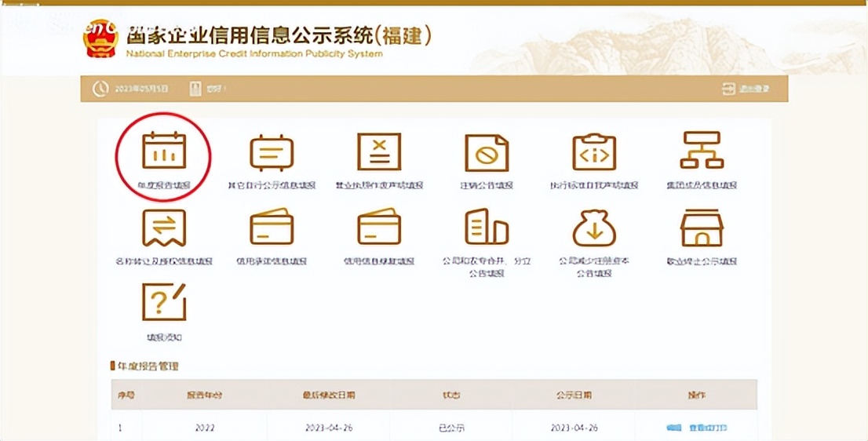Image resolution: width=868 pixels, height=441 pixels.
Task: Open 公司减少注册资本公告填报 money bag icon
Action: (594, 228)
